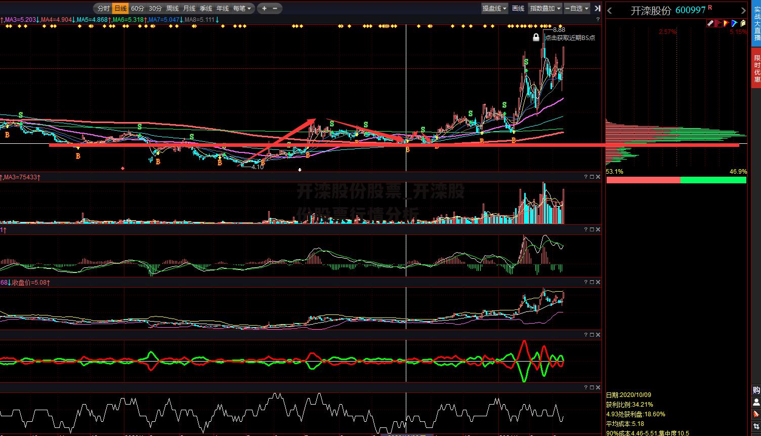This screenshot has width=761, height=436.
Task: Open the 周线 weekly chart tab
Action: coord(172,8)
